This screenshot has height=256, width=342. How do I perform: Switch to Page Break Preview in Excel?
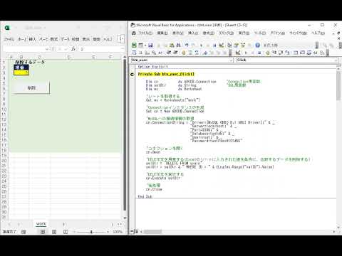pos(66,232)
